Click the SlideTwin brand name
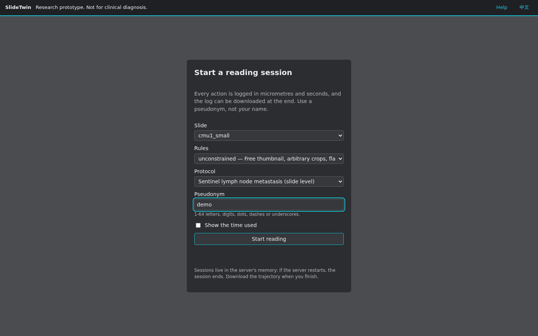Screen dimensions: 538x336 pos(18,7)
